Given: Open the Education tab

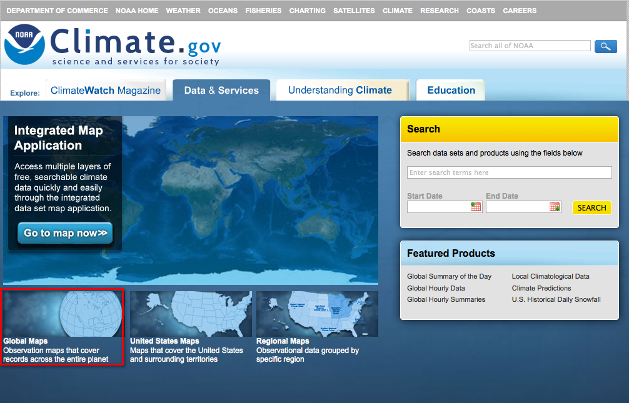Looking at the screenshot, I should click(450, 89).
